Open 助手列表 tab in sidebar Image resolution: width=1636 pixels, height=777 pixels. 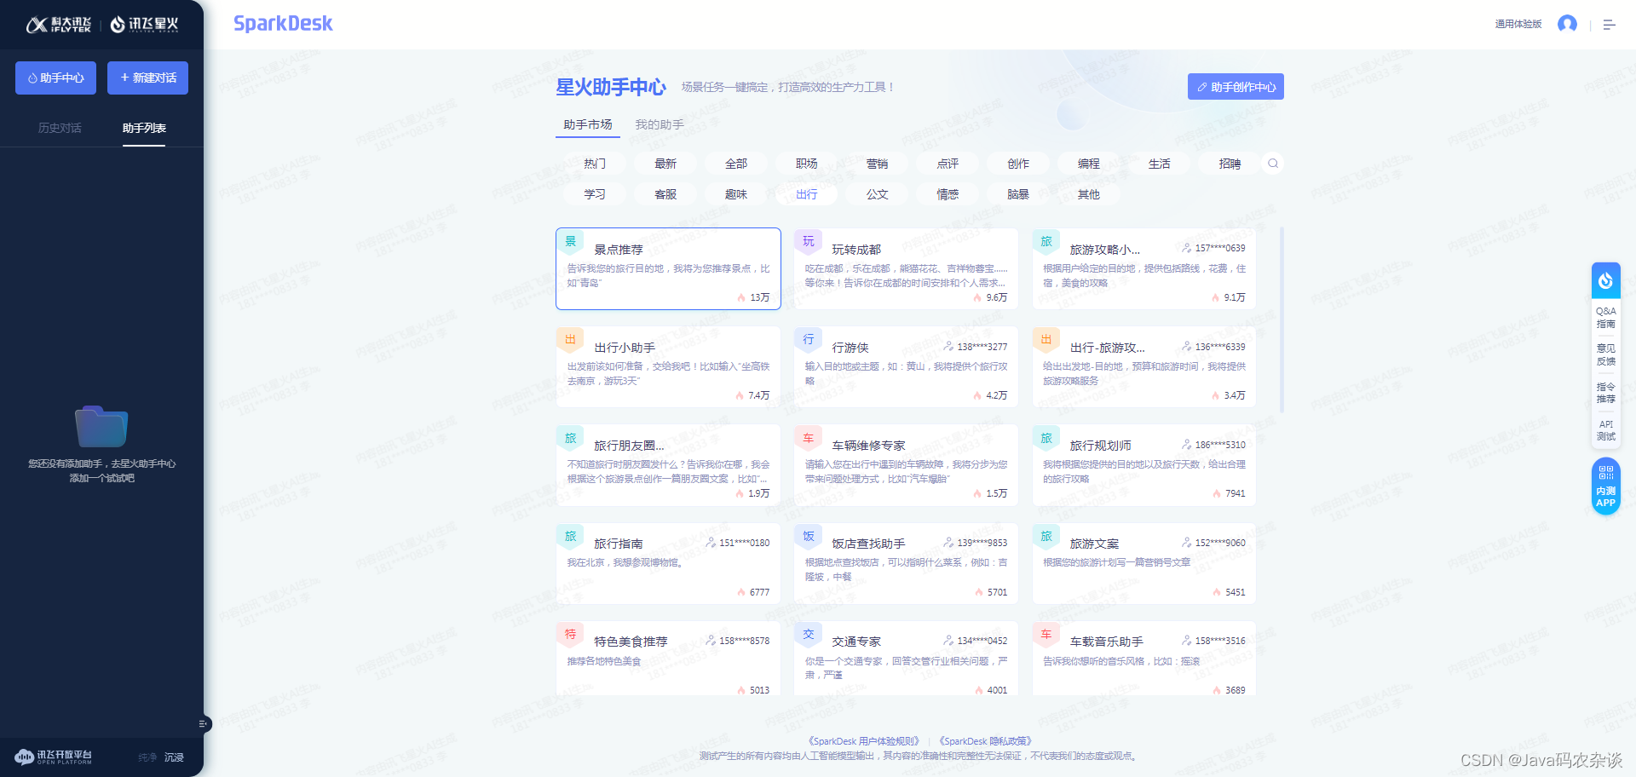pos(144,129)
